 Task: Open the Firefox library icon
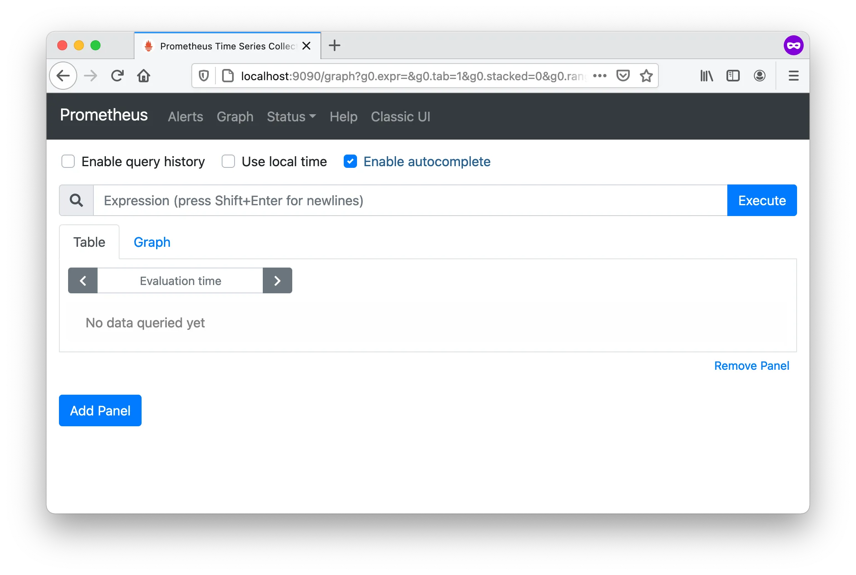[x=707, y=76]
